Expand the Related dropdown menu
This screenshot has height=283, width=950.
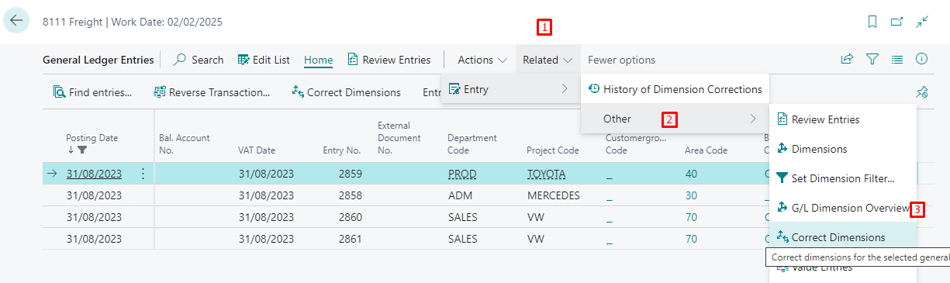pyautogui.click(x=548, y=60)
